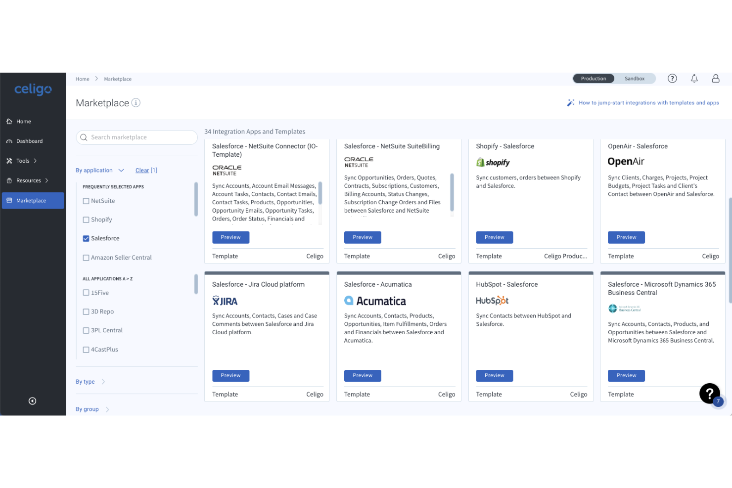Click the Marketplace info icon
The image size is (732, 488).
(136, 102)
